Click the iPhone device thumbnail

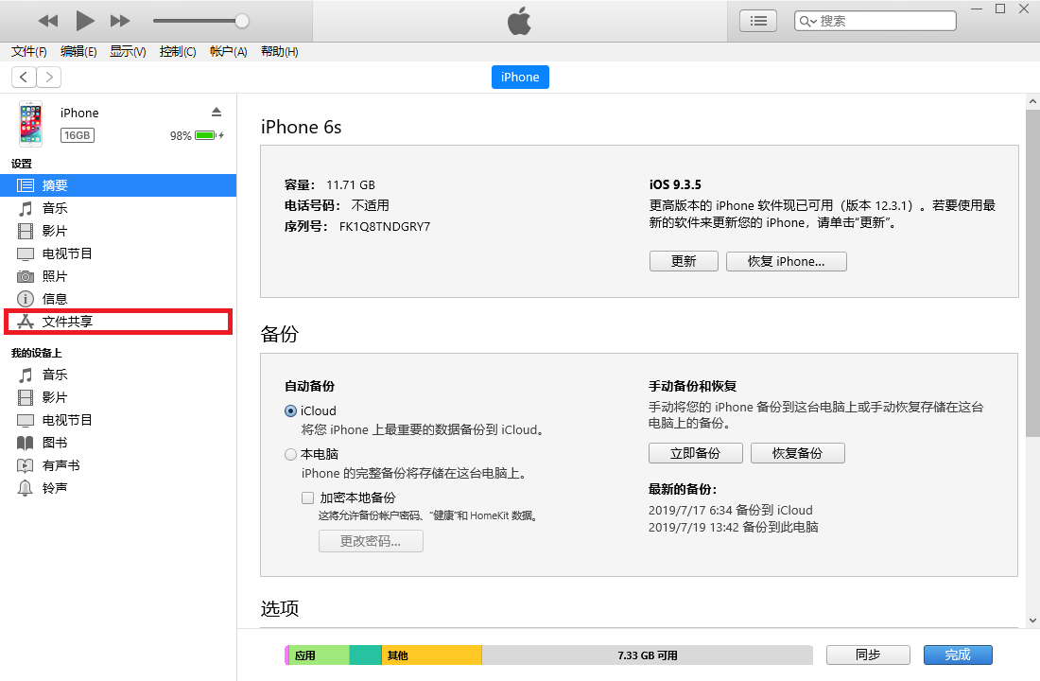(30, 124)
